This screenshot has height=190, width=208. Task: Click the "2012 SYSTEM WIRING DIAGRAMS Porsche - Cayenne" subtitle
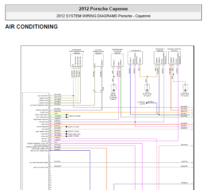tap(103, 16)
